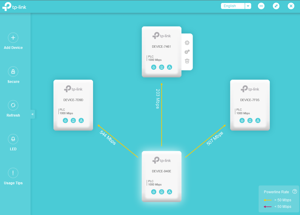Open the Powerline Rate help question mark

point(295,191)
